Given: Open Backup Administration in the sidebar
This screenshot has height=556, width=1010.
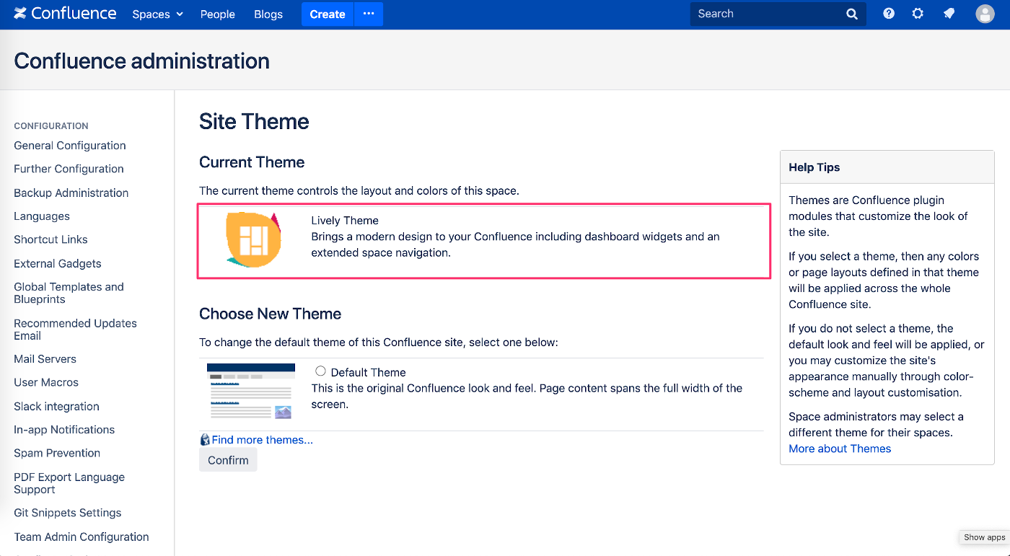Looking at the screenshot, I should tap(71, 193).
